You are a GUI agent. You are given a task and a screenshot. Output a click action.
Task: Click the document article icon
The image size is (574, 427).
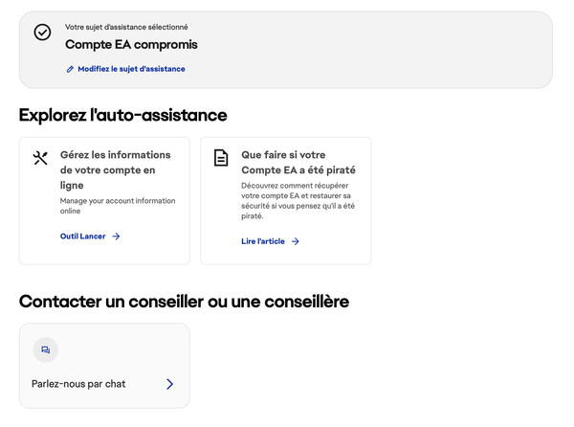point(221,158)
